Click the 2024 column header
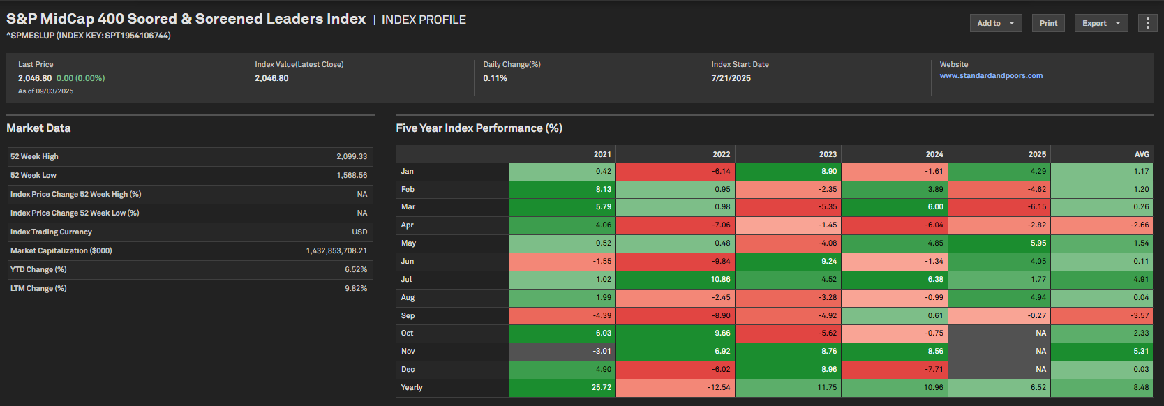The image size is (1164, 406). pos(895,154)
